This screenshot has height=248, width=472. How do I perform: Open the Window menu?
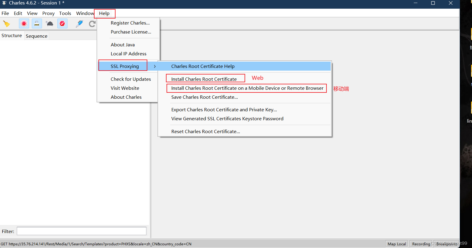85,13
